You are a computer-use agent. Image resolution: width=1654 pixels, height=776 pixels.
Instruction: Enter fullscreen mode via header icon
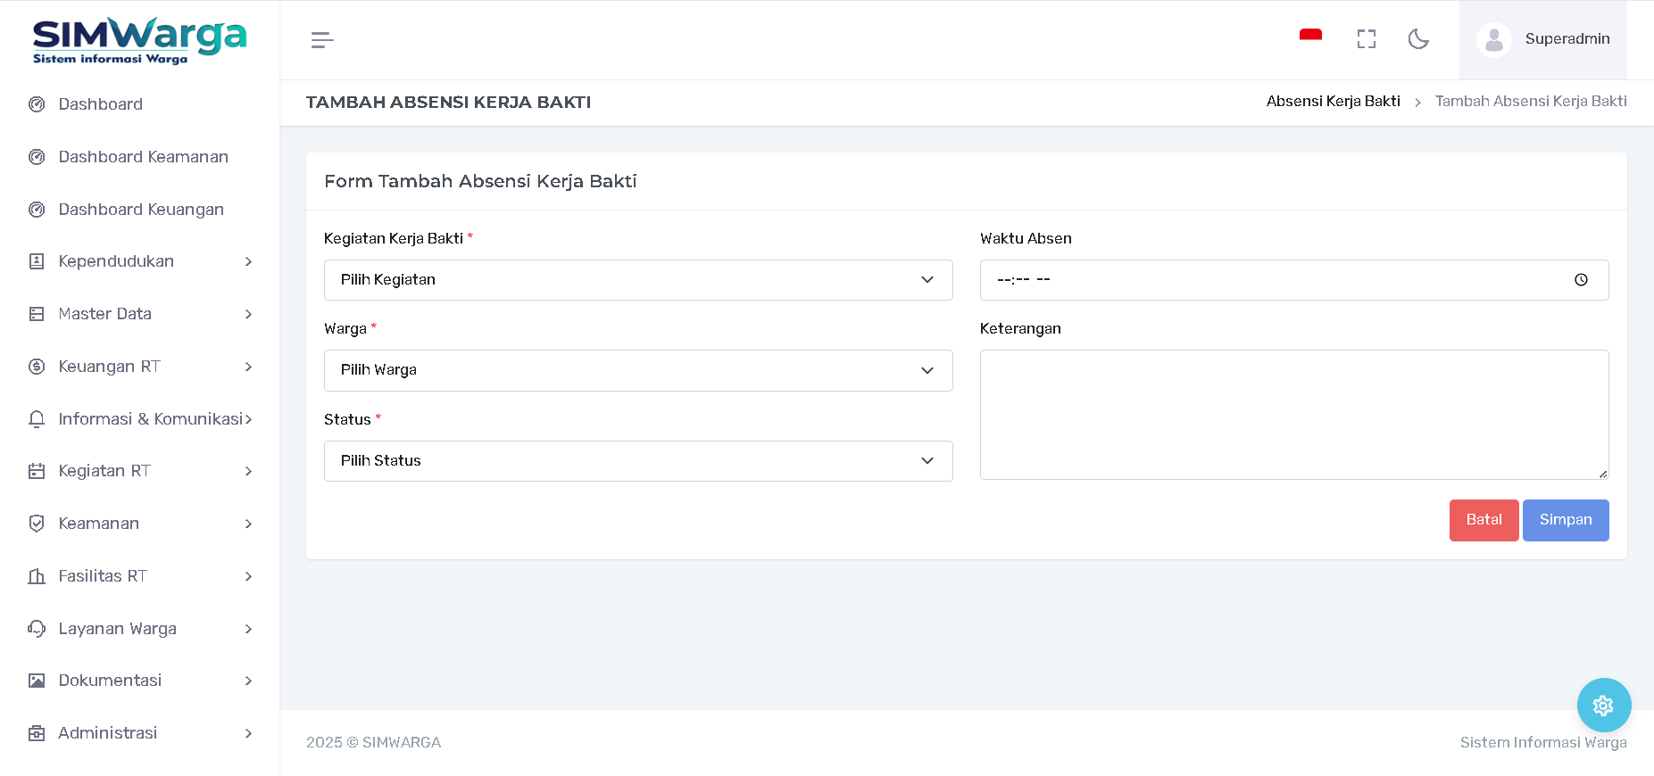tap(1366, 39)
